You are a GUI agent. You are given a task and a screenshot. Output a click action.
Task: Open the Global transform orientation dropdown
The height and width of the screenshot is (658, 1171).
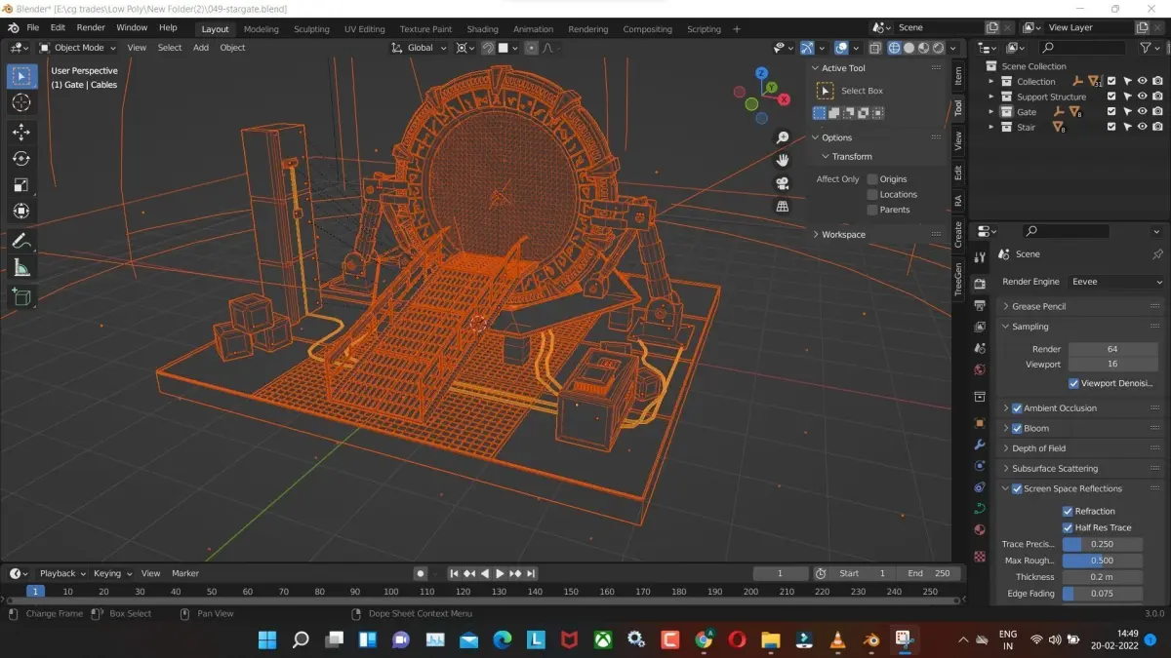pyautogui.click(x=420, y=47)
